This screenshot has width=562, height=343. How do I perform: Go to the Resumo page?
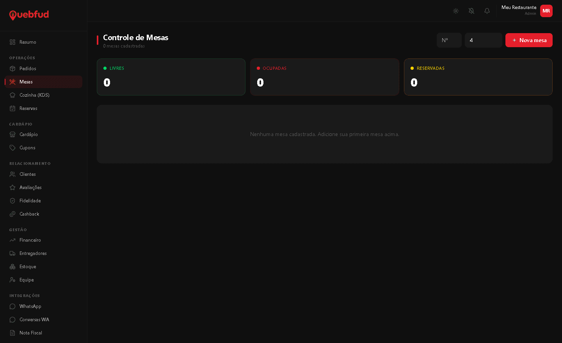[x=43, y=42]
